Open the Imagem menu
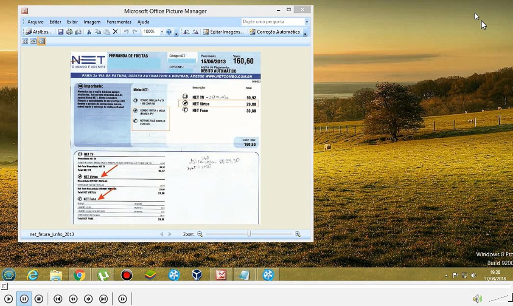This screenshot has width=513, height=306. 92,22
